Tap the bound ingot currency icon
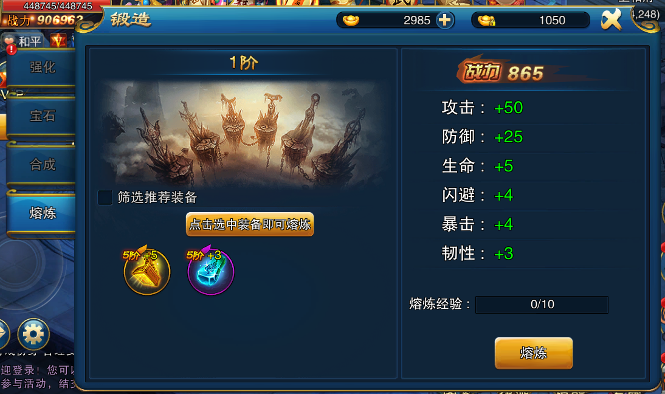 pos(486,20)
